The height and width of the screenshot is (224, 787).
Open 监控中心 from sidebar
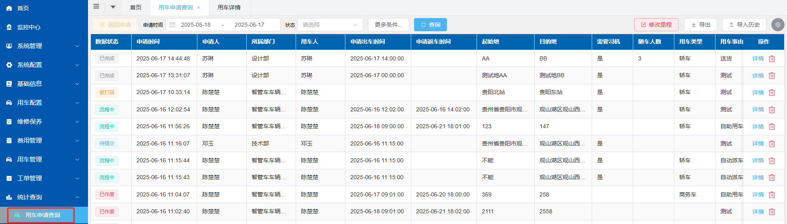[29, 27]
